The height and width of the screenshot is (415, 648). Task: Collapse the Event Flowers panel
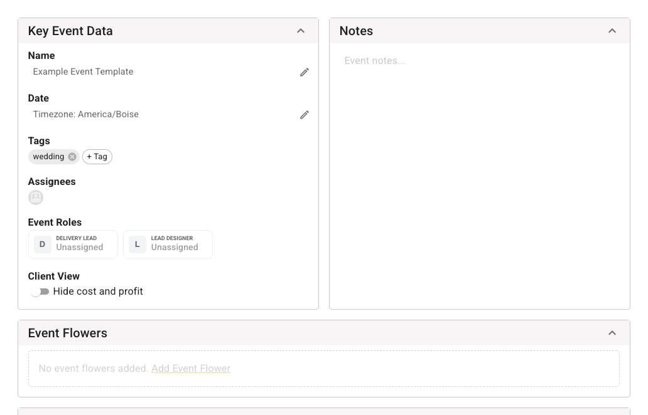[612, 333]
